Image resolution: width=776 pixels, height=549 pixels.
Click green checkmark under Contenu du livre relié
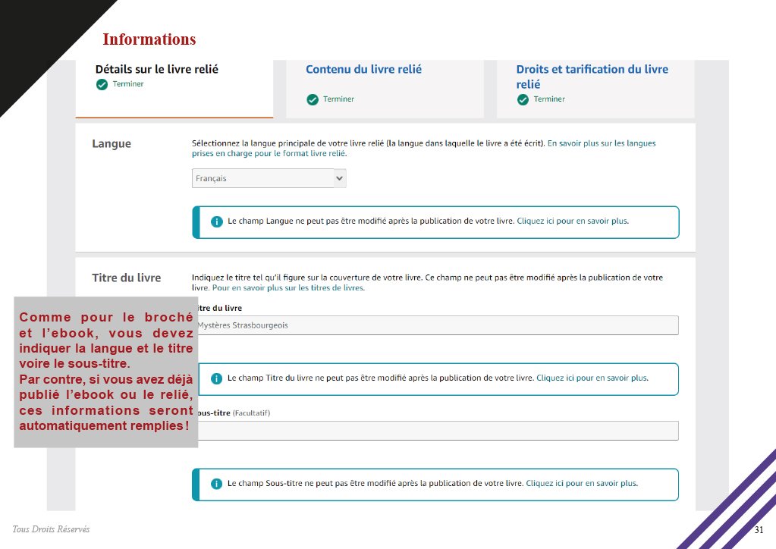(313, 100)
